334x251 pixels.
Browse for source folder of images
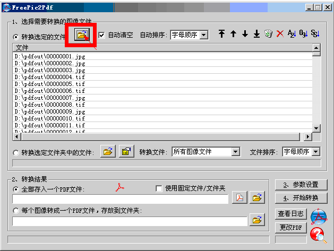coord(108,151)
